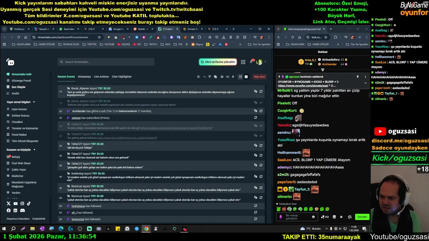The height and width of the screenshot is (241, 429).
Task: Open the Reddit browser tab
Action: coord(143,29)
